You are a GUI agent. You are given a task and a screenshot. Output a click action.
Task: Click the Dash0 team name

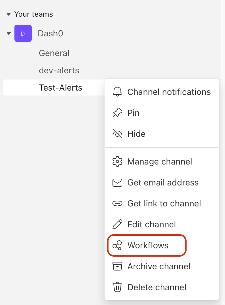(50, 33)
